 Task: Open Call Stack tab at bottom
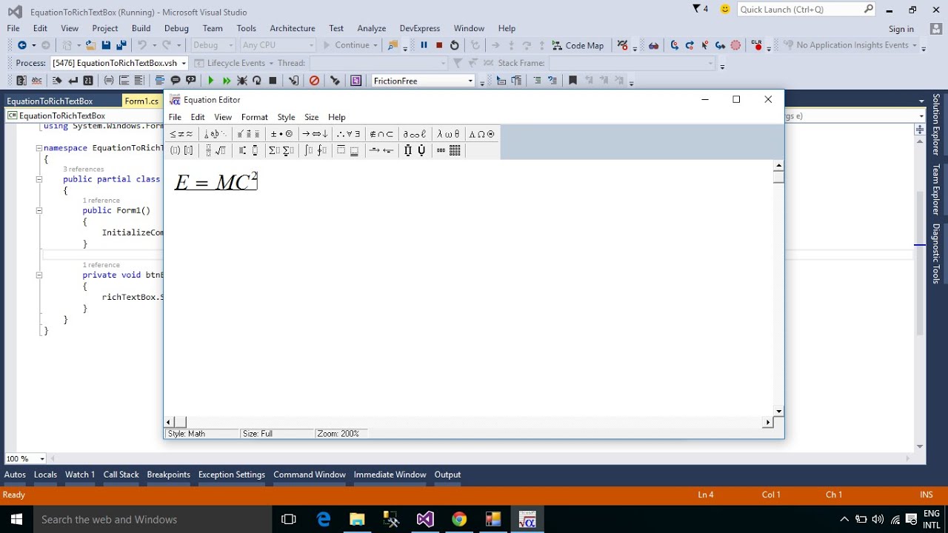point(121,475)
